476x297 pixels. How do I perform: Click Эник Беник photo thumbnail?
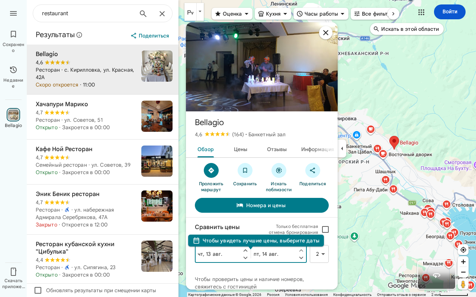tap(157, 206)
